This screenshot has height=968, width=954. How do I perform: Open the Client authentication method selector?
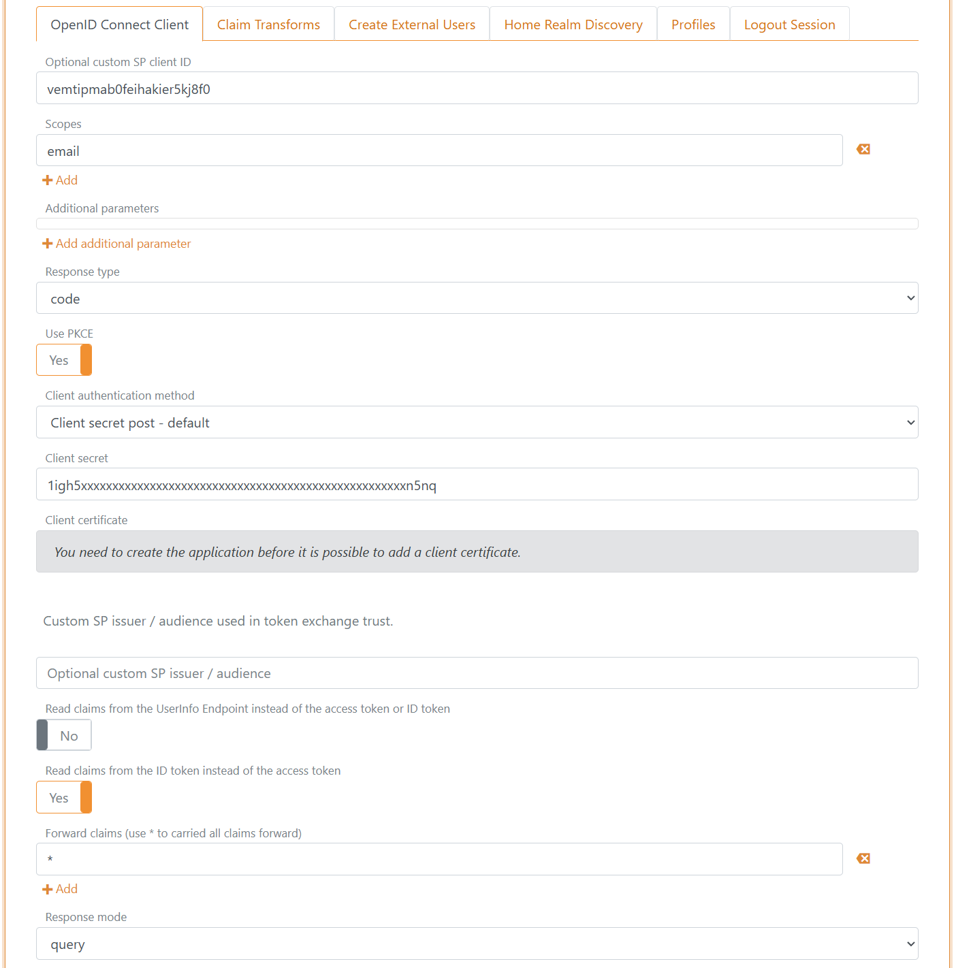(477, 422)
